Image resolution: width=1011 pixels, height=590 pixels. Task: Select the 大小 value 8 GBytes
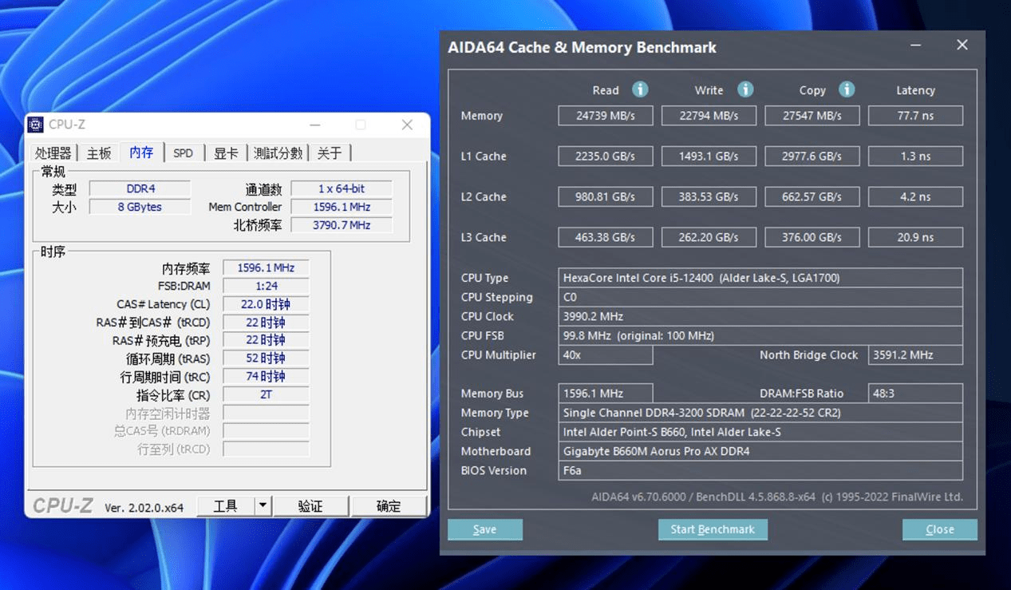(140, 207)
